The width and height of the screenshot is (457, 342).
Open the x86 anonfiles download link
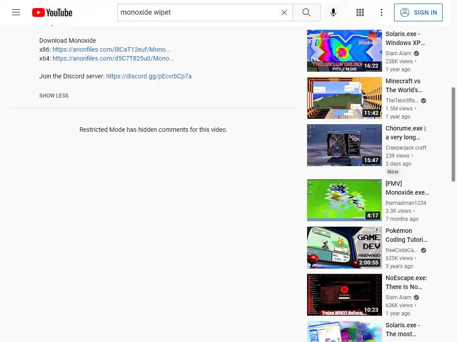point(111,49)
